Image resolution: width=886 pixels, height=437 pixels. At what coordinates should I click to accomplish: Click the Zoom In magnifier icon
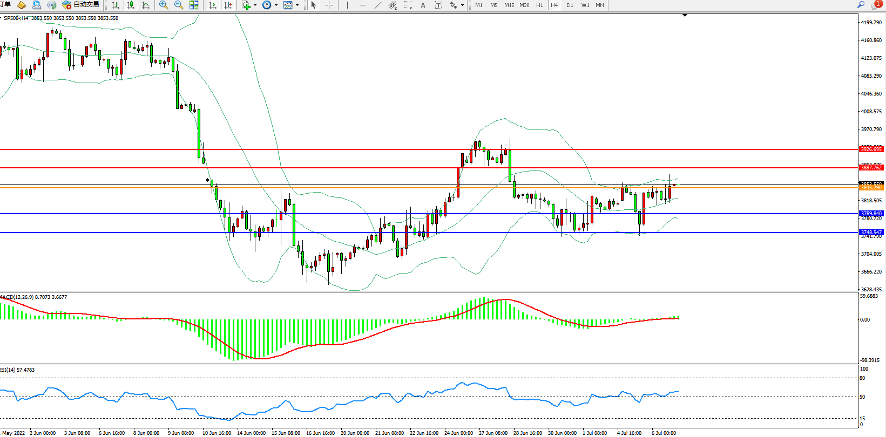[x=163, y=5]
